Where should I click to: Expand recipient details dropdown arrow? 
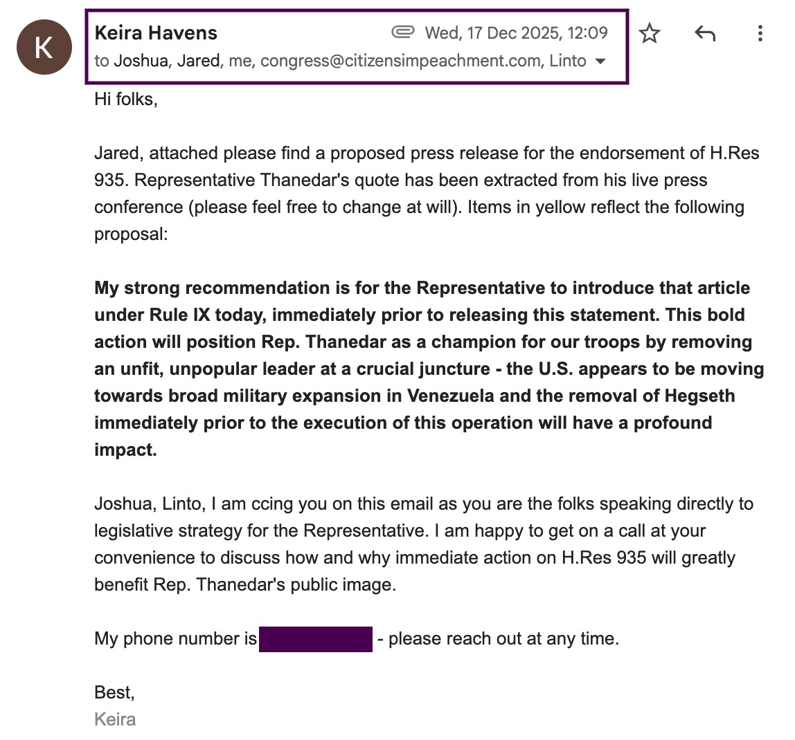(x=600, y=62)
